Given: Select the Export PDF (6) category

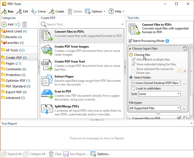Looking at the screenshot, I should (x=19, y=92).
